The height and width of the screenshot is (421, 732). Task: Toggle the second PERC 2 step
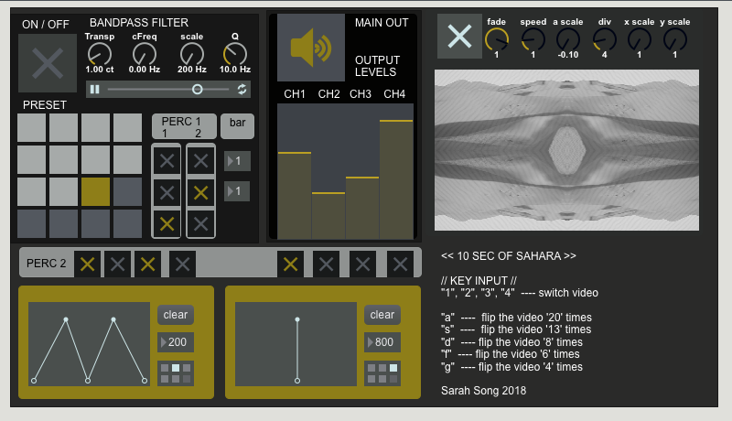(118, 264)
